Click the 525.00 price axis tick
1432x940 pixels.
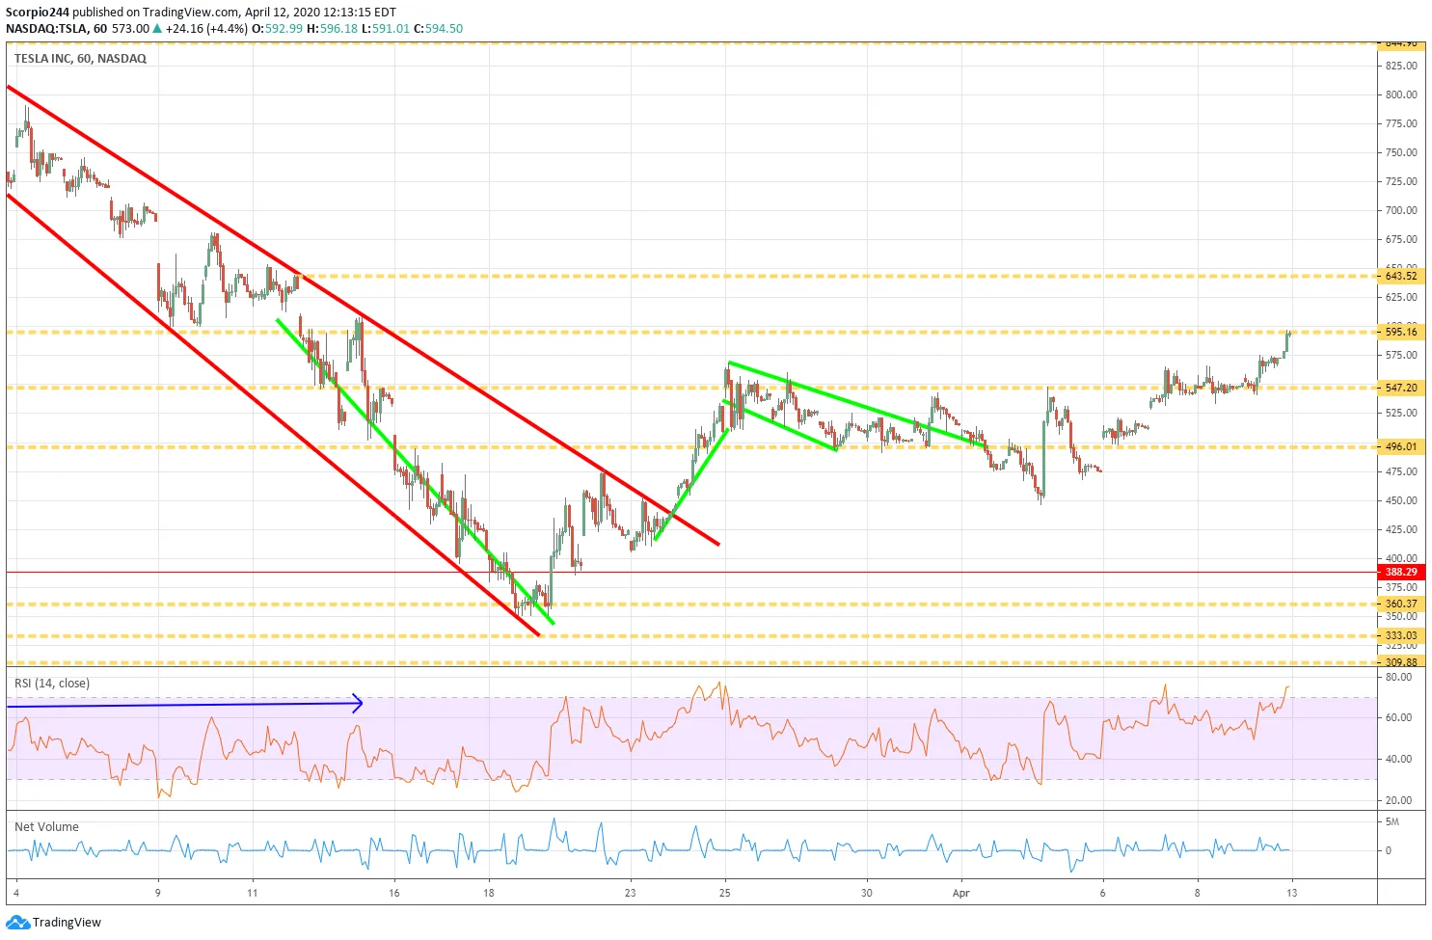point(1401,413)
